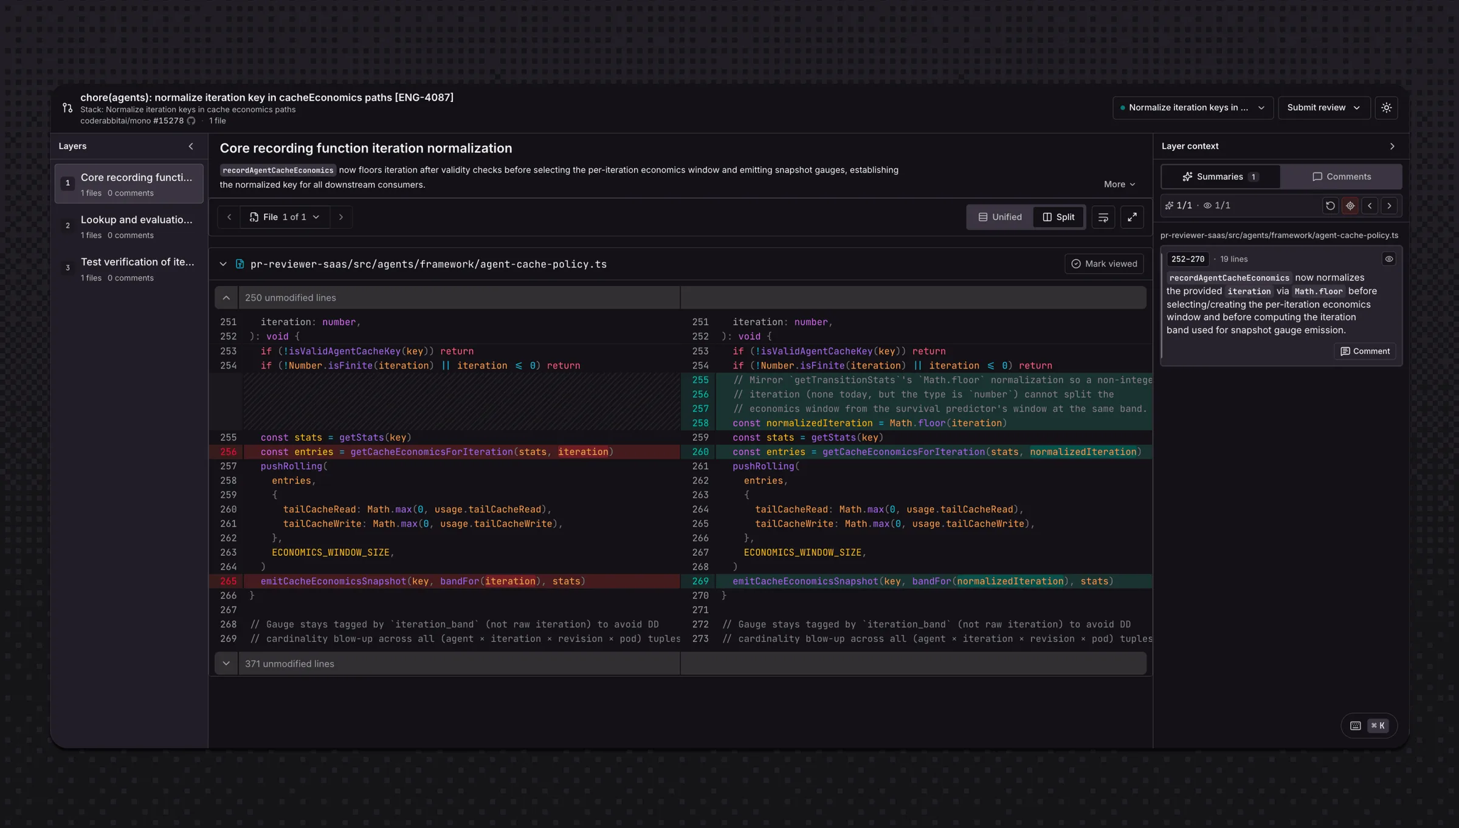
Task: Go to previous file arrow
Action: pyautogui.click(x=229, y=217)
